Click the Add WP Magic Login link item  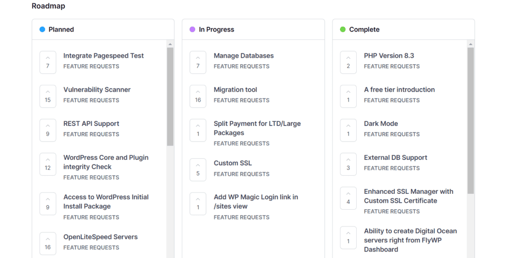[x=255, y=202]
